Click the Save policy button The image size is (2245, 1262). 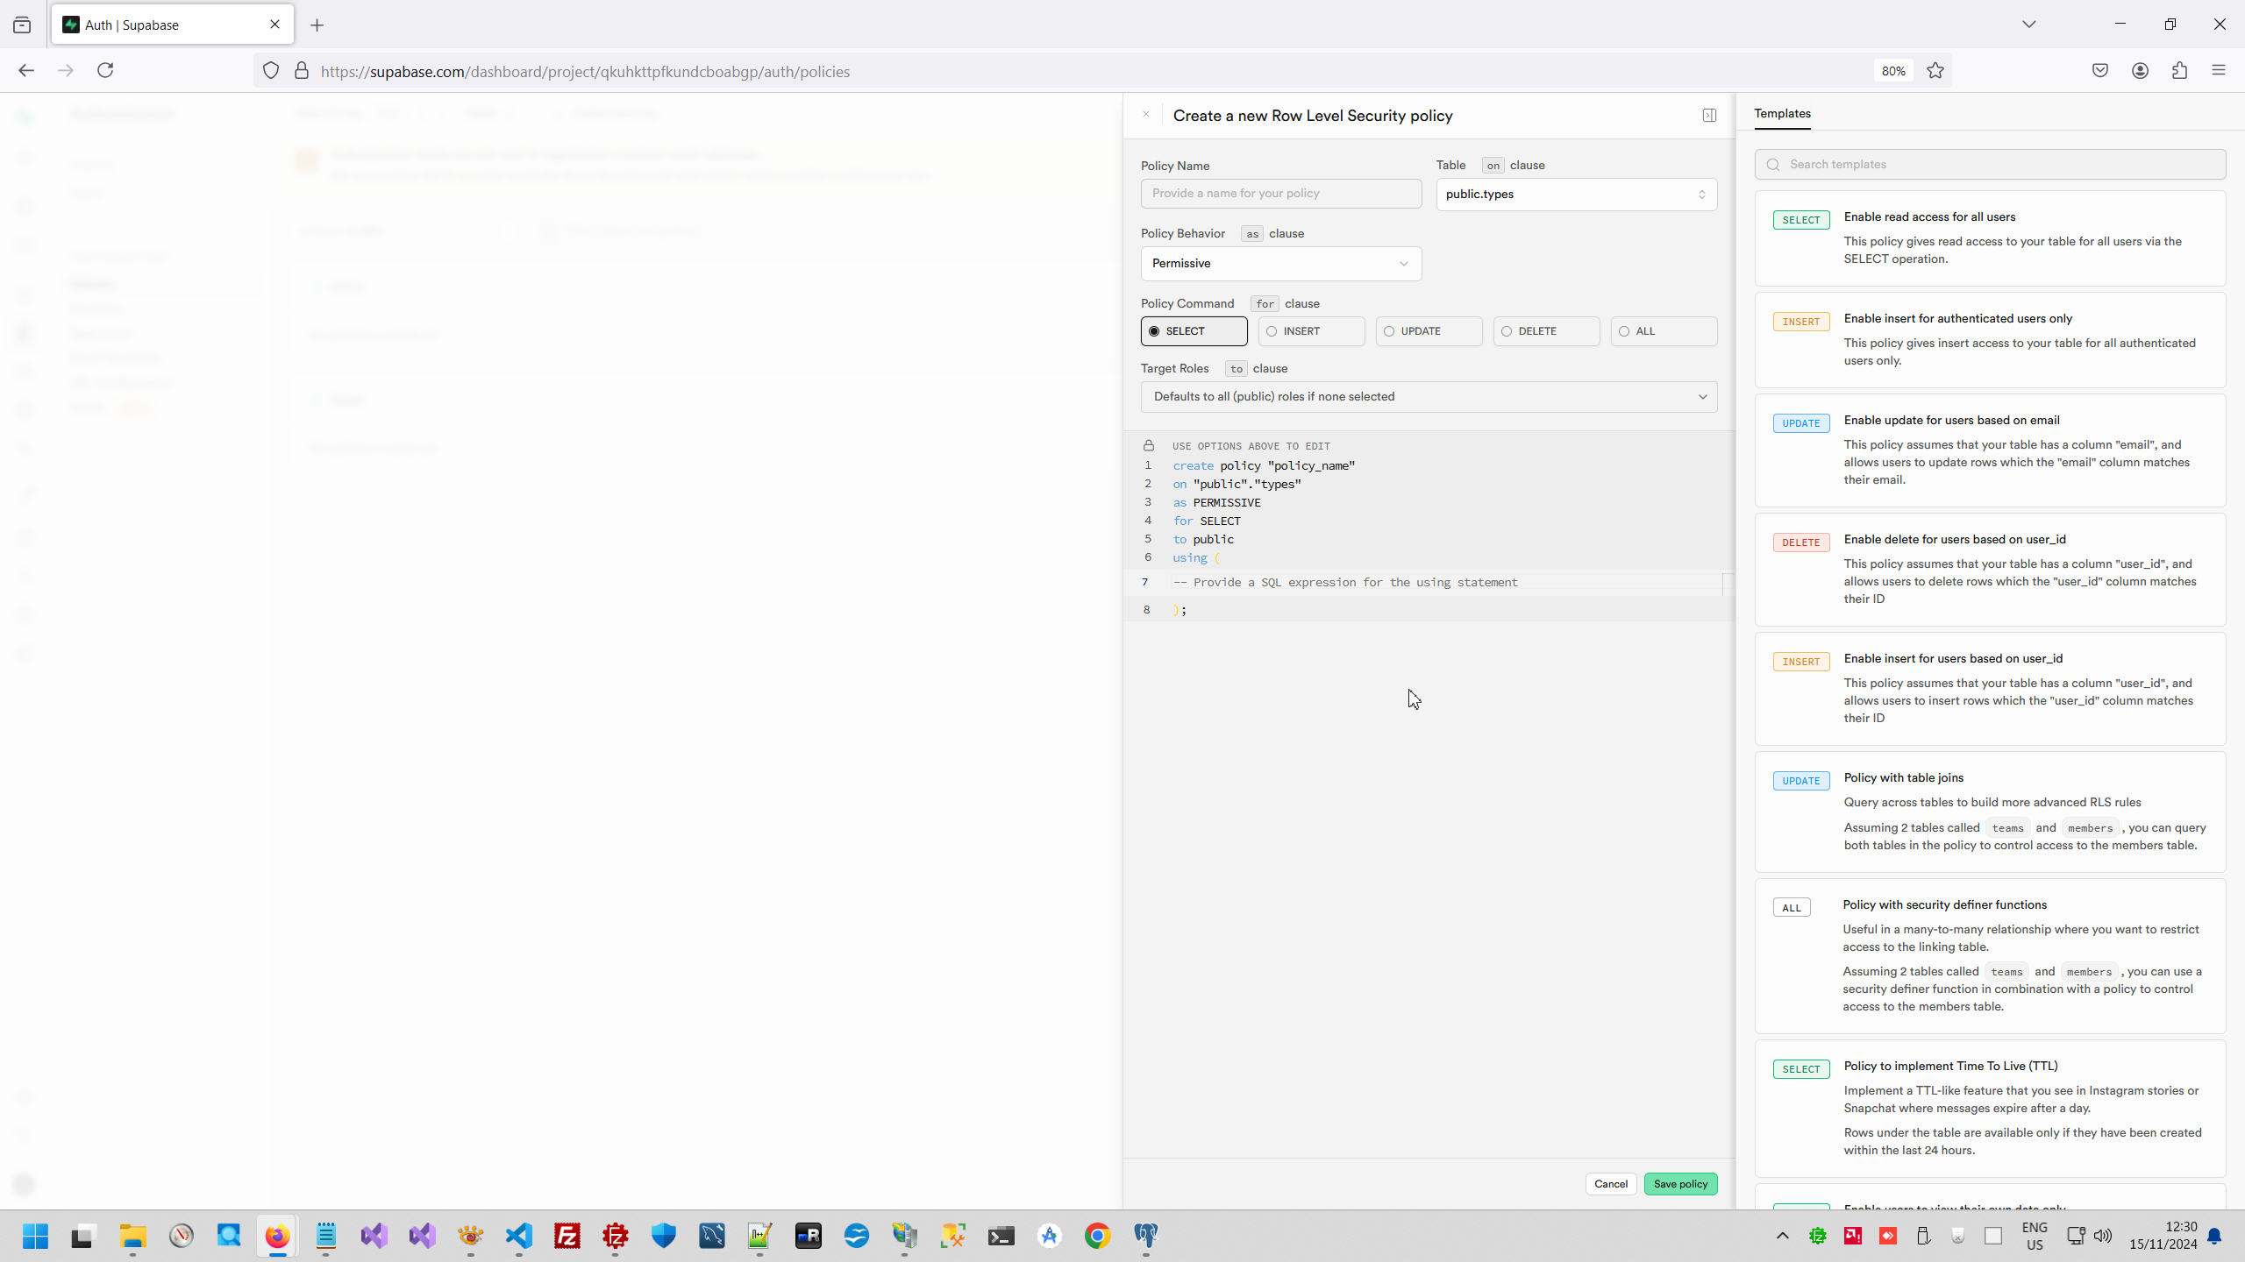click(x=1680, y=1184)
